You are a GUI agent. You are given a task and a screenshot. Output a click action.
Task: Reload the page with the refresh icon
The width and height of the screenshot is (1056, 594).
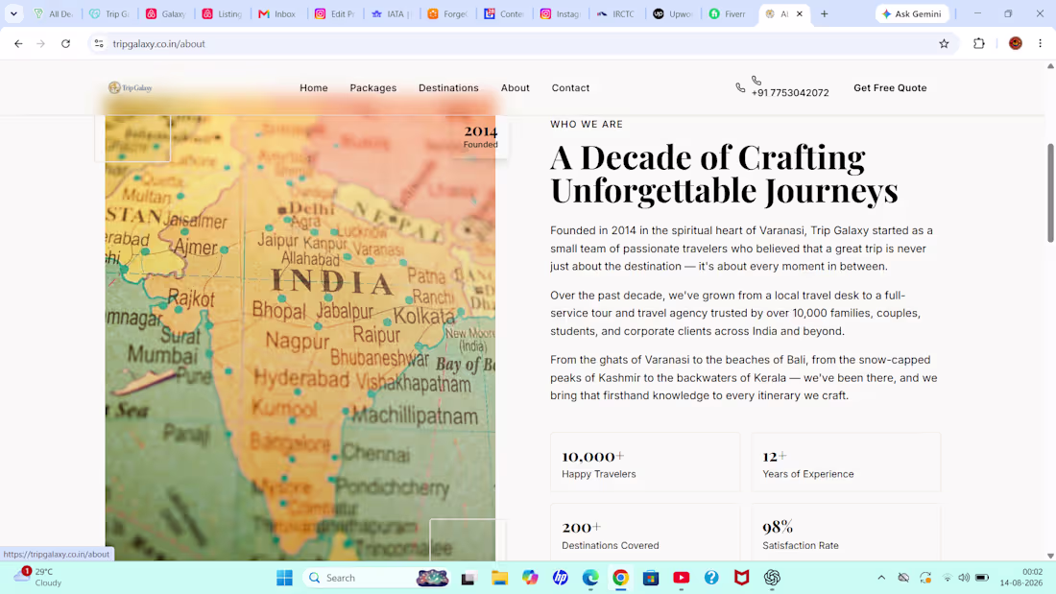[65, 44]
